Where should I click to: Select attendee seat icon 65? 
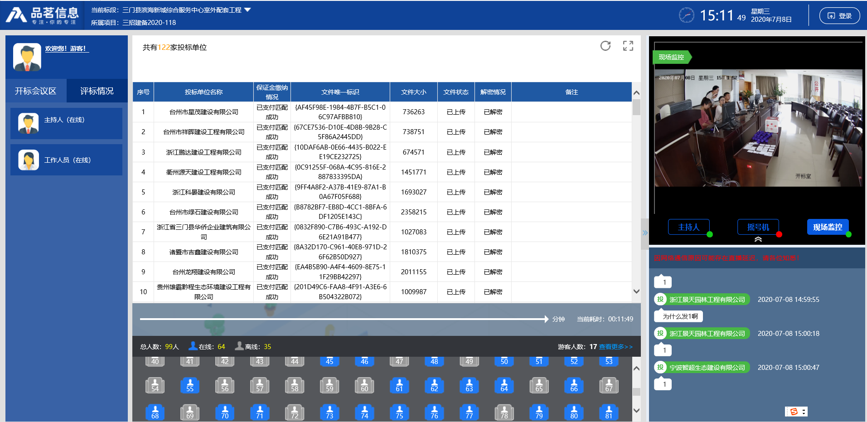tap(539, 385)
